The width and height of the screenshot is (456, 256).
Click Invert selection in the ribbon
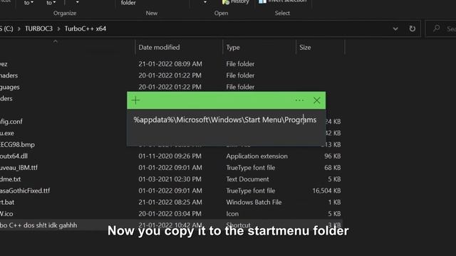pos(283,1)
